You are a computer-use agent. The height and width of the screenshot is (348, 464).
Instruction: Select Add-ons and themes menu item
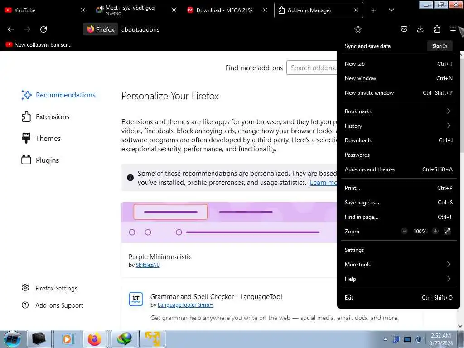(x=399, y=169)
